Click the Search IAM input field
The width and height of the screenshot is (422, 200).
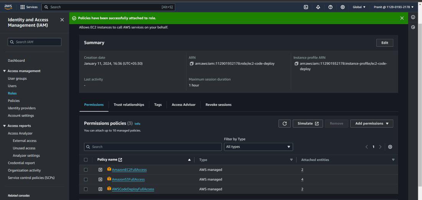(x=35, y=42)
